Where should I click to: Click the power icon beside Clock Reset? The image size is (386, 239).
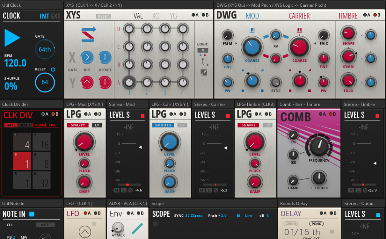click(x=53, y=69)
